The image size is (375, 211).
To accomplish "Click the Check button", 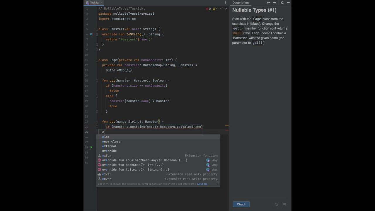I will click(241, 204).
